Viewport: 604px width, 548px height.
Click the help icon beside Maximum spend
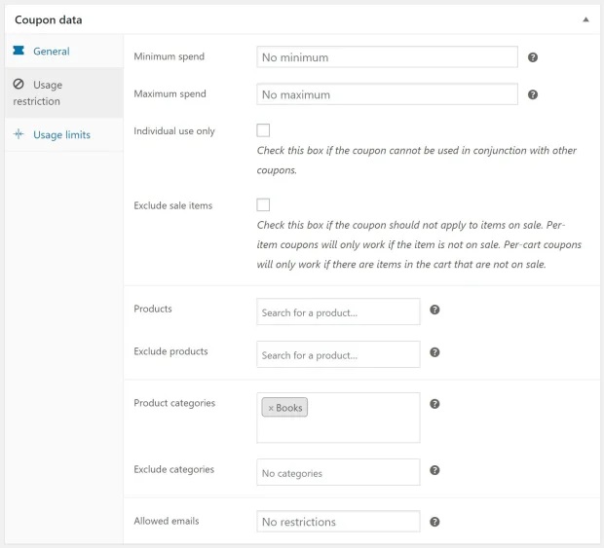click(x=533, y=94)
